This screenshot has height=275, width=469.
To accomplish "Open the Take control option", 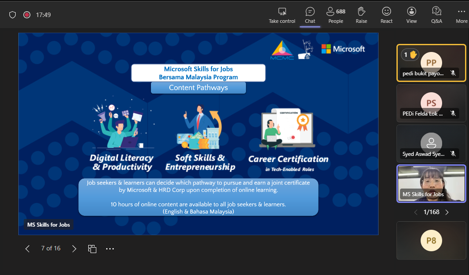I will pyautogui.click(x=282, y=15).
